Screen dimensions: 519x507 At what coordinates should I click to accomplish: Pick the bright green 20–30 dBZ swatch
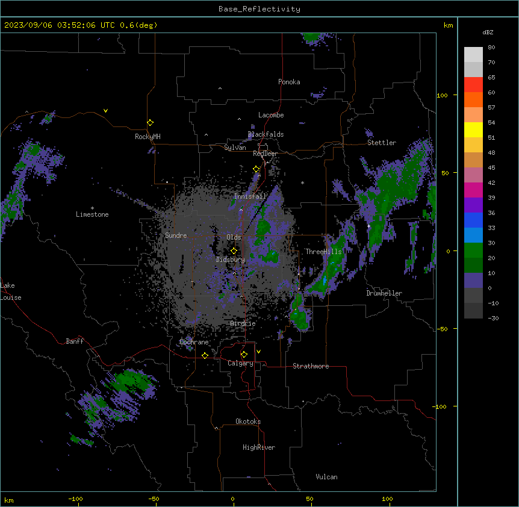(473, 250)
